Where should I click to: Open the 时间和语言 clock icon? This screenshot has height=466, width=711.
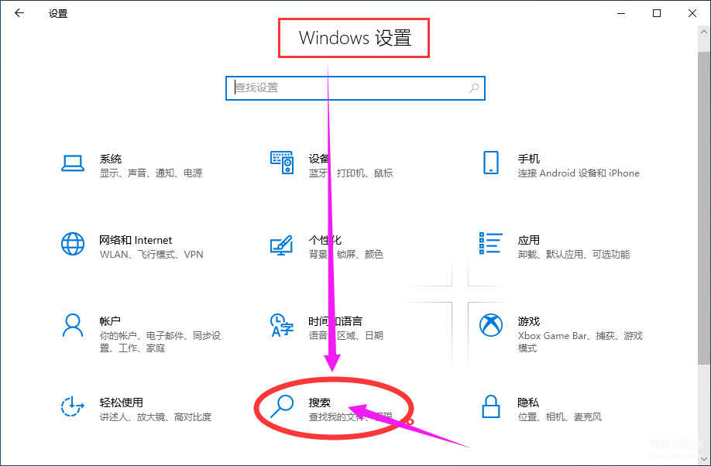[282, 325]
